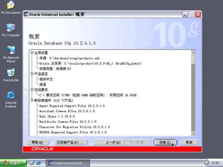Select the My Network Places icon

(x=11, y=54)
